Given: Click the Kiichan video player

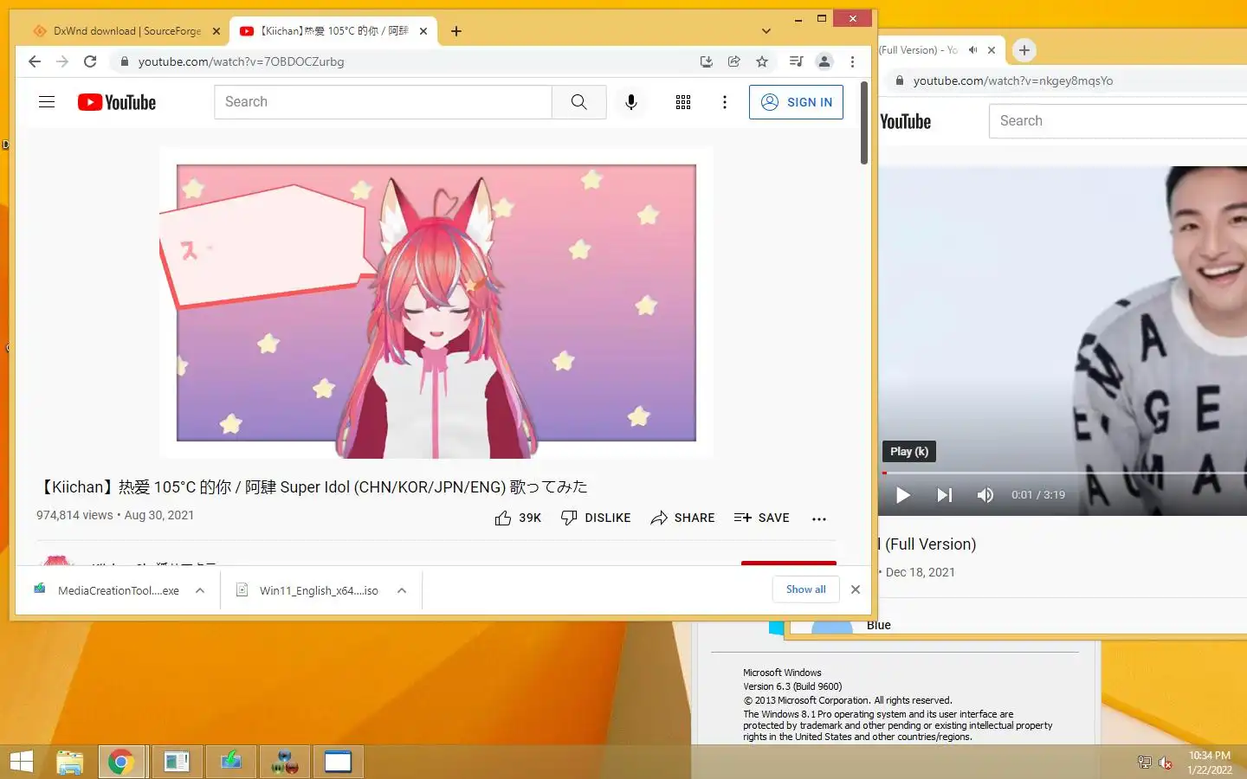Looking at the screenshot, I should [x=436, y=303].
